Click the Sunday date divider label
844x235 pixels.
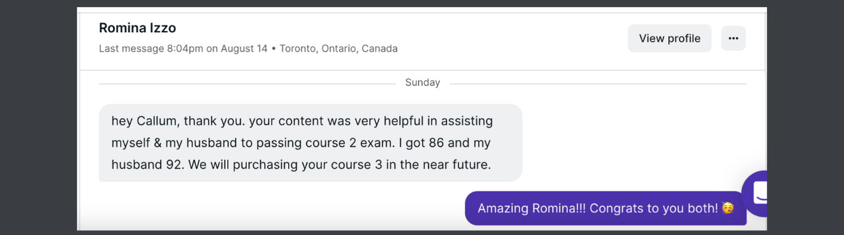pyautogui.click(x=422, y=82)
